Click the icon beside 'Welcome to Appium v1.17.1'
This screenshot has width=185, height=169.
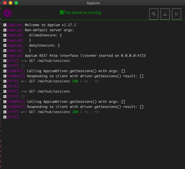click(5, 25)
